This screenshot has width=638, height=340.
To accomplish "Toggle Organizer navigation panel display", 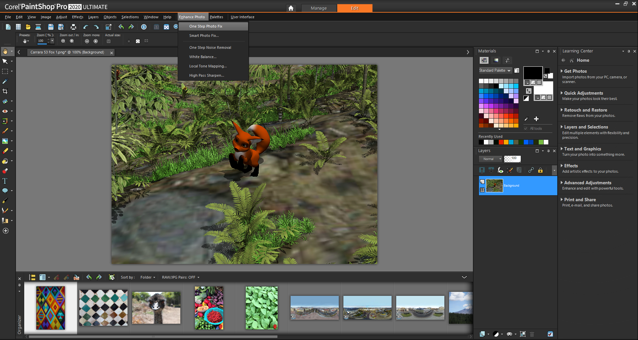I will tap(32, 277).
